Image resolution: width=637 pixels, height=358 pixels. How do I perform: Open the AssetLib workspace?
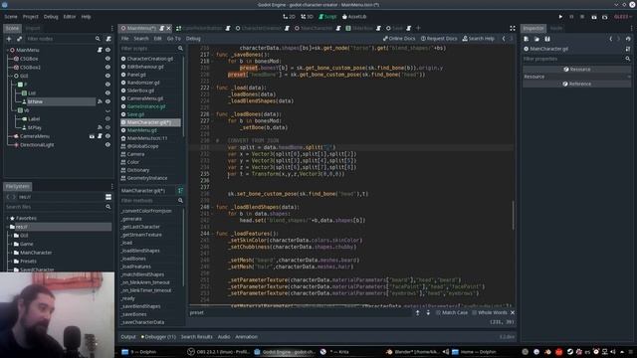pyautogui.click(x=354, y=17)
